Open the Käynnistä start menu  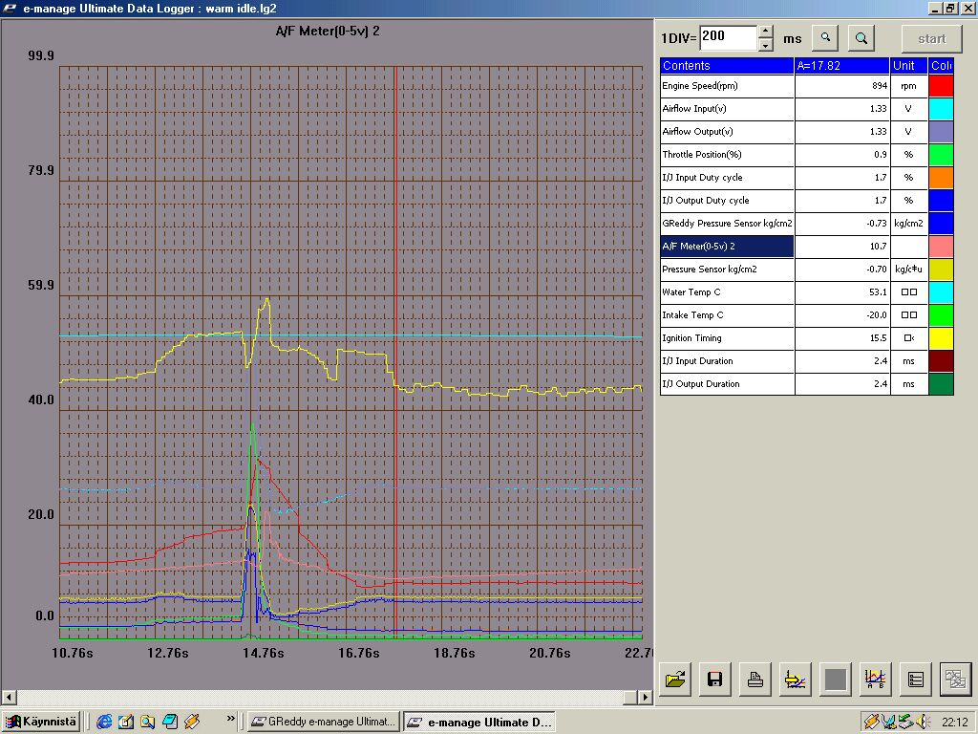click(41, 722)
